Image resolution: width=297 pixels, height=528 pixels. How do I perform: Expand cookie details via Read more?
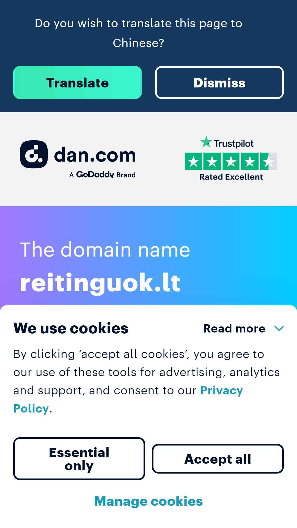(234, 328)
